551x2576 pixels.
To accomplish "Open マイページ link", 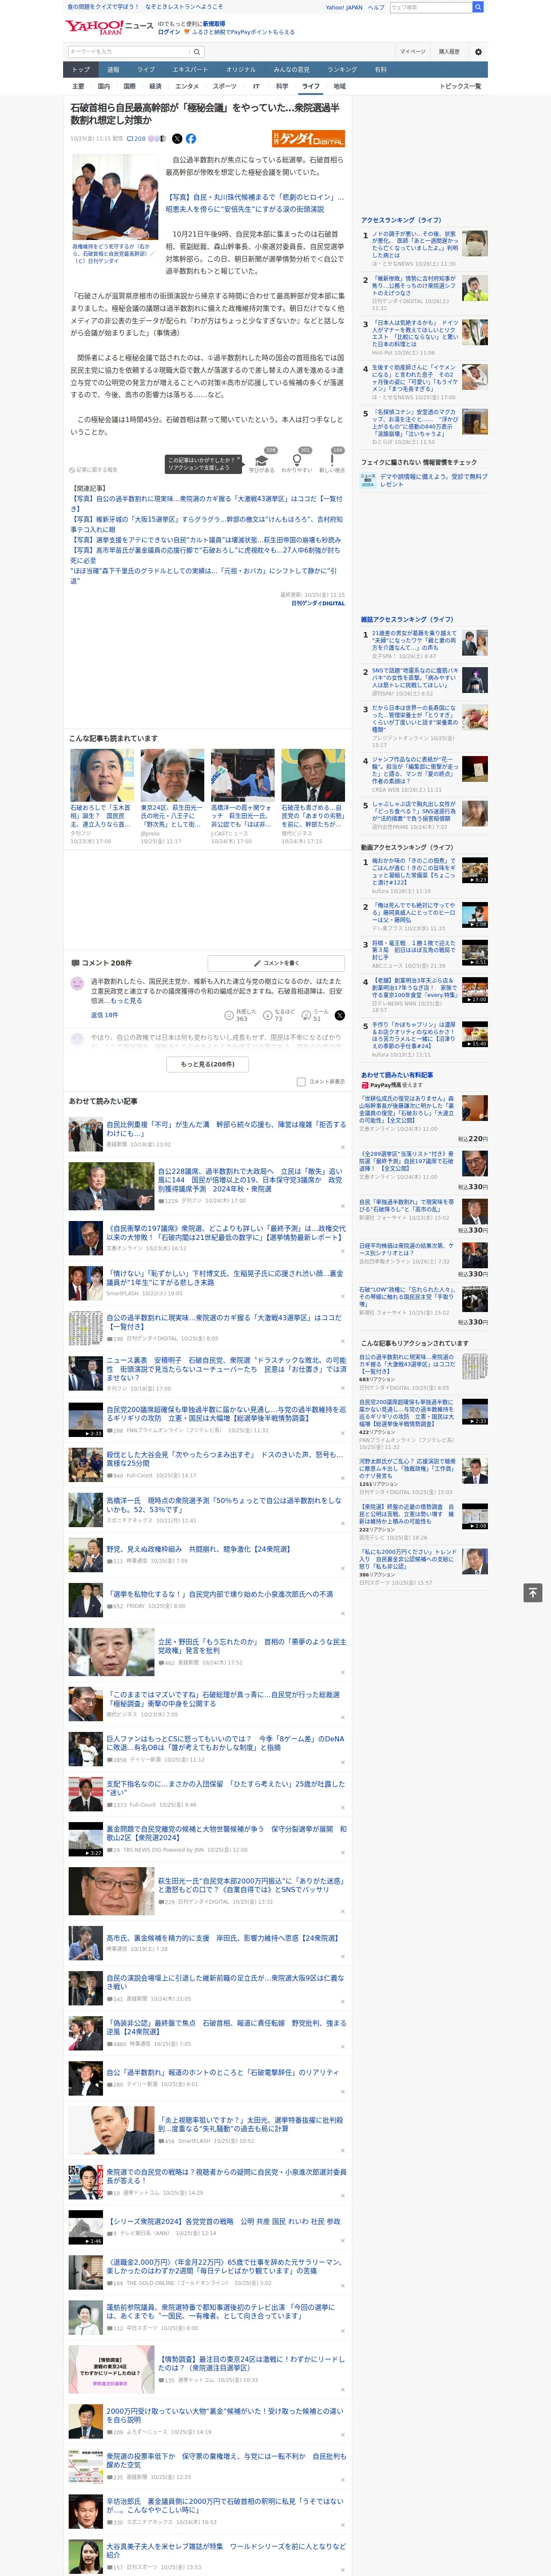I will pyautogui.click(x=413, y=51).
